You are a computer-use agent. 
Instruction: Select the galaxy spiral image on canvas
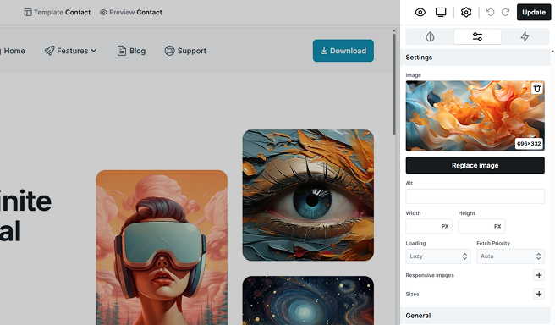click(x=308, y=300)
